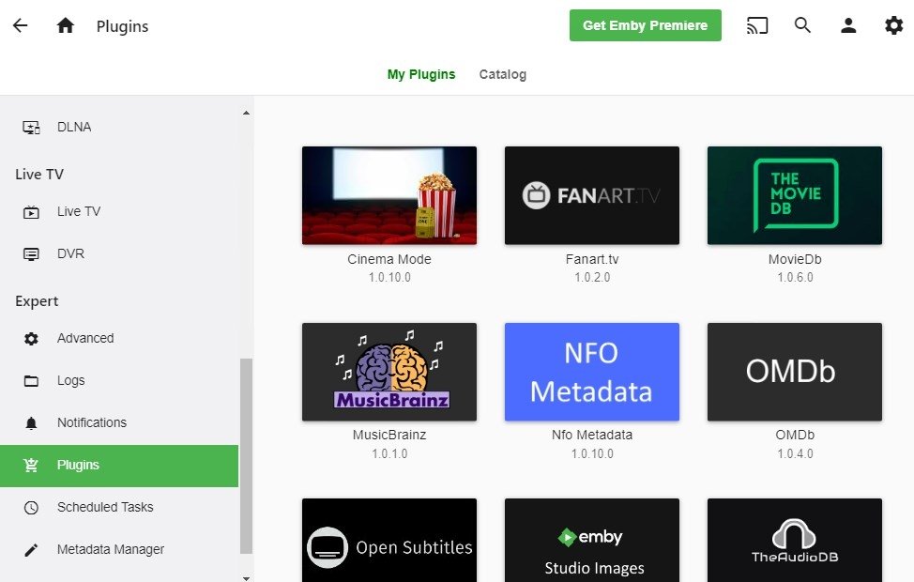
Task: Click OMDb version 1.0.4.0
Action: pos(795,453)
